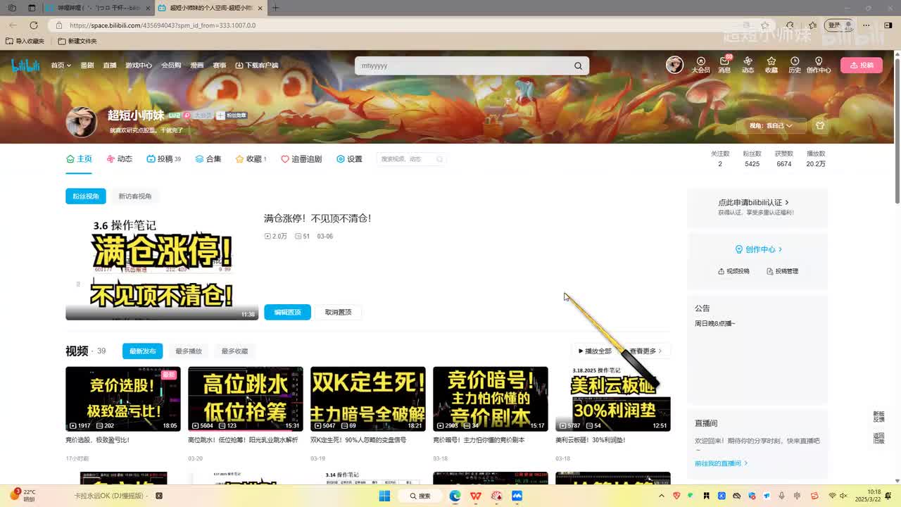Click the 编辑置顶 button

click(x=287, y=312)
